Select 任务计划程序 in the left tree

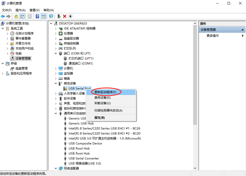24,33
